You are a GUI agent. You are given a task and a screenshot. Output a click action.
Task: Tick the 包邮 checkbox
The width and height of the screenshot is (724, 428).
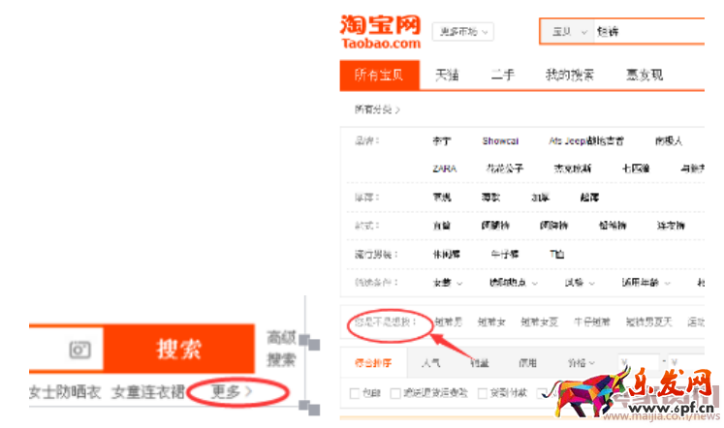(355, 393)
